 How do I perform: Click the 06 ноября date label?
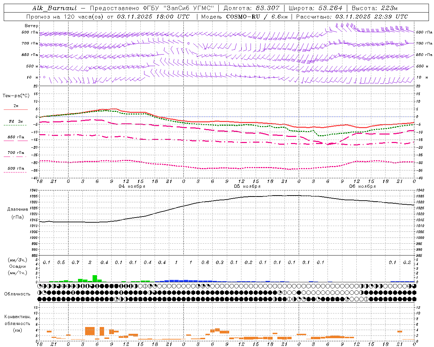point(362,186)
